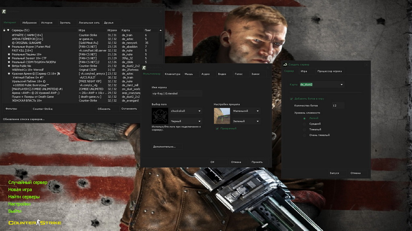Toggle the Прозрачный crosshair checkbox
This screenshot has width=412, height=231.
(x=217, y=129)
